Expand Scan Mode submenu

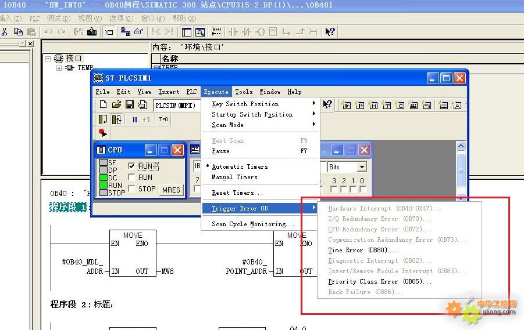[x=261, y=125]
